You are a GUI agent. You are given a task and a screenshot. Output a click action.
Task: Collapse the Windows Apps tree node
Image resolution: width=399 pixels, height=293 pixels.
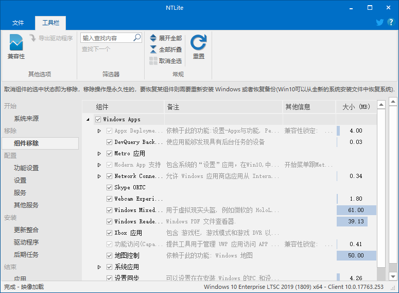point(88,120)
